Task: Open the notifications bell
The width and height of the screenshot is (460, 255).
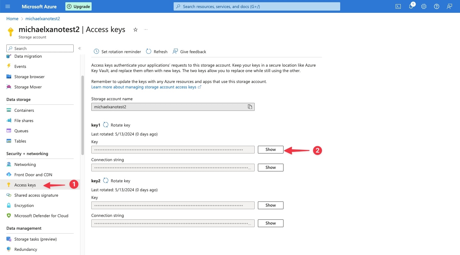Action: coord(411,6)
